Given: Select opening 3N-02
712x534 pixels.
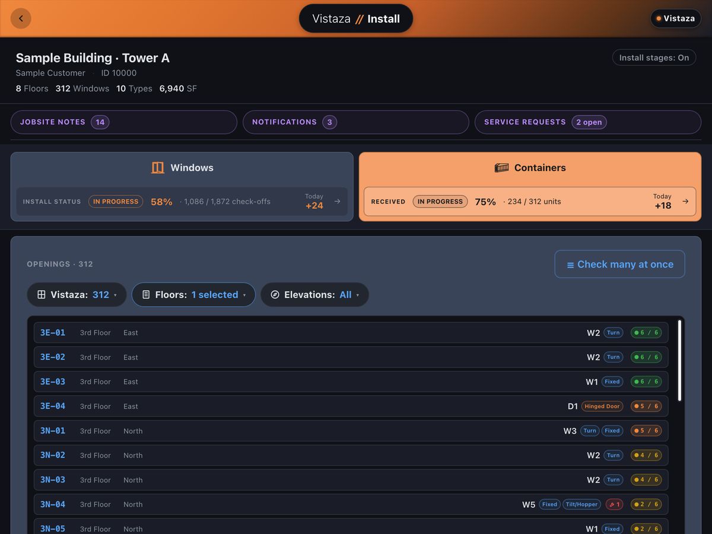Looking at the screenshot, I should (x=351, y=456).
